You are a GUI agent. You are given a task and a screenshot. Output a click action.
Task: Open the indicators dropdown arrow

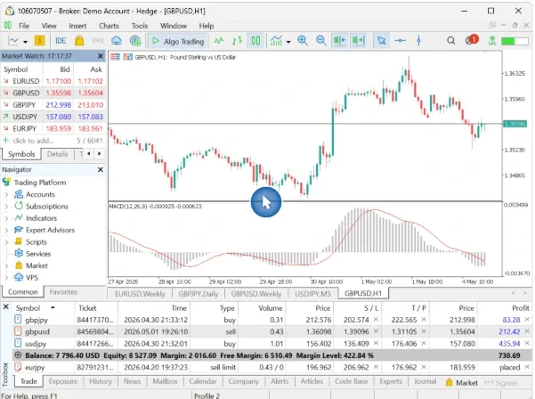click(x=288, y=42)
